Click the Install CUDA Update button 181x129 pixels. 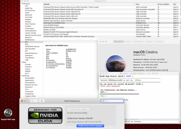[78, 109]
